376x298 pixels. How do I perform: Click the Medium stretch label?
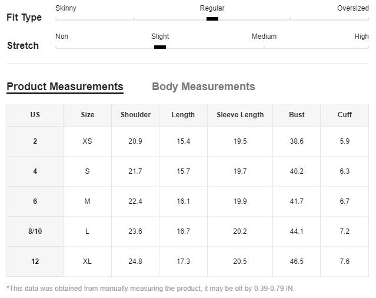click(264, 37)
